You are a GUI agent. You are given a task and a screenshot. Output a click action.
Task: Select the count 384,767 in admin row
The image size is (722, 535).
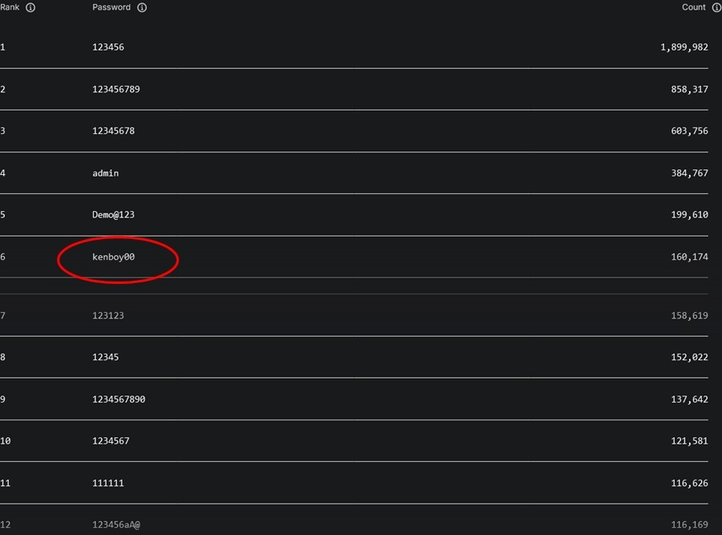pyautogui.click(x=689, y=173)
